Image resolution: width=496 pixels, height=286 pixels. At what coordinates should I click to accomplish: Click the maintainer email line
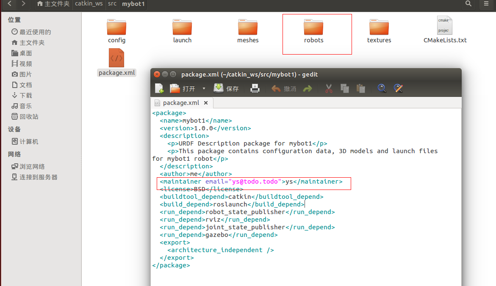coord(251,181)
